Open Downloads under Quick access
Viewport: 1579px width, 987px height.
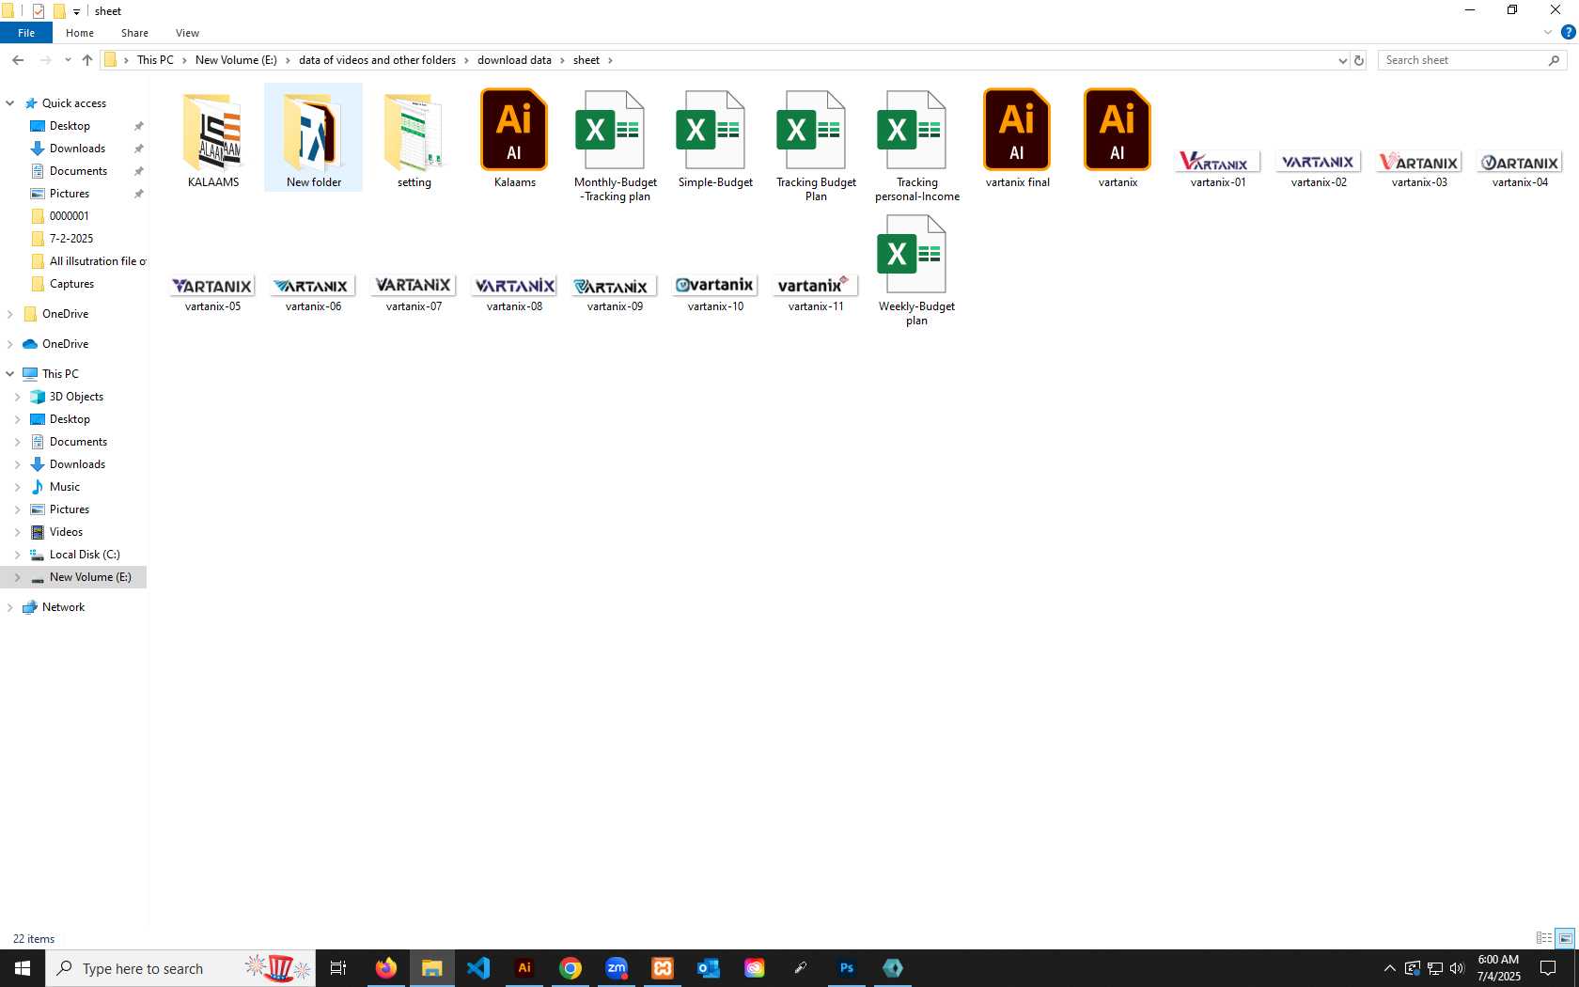pyautogui.click(x=77, y=149)
